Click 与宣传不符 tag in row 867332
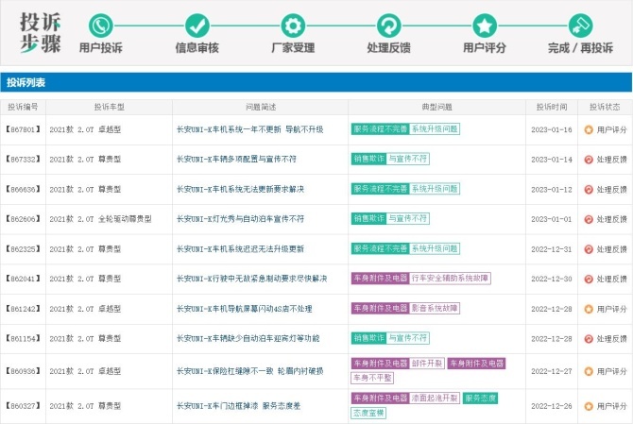Screen dimensions: 633x424 click(x=408, y=159)
